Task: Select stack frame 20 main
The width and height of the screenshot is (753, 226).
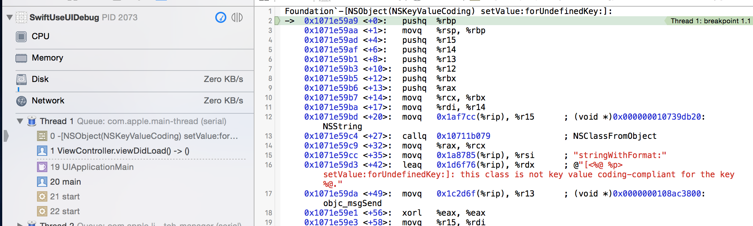Action: [65, 182]
